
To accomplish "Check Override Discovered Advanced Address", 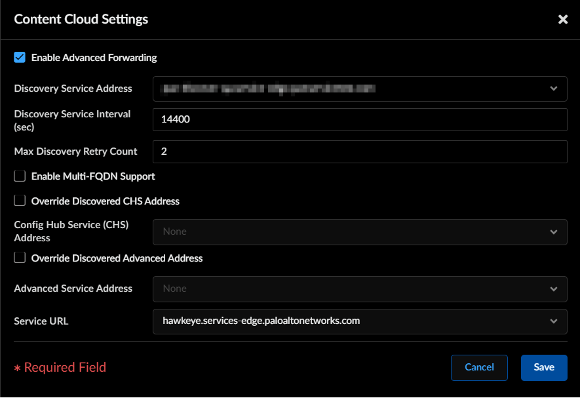I will coord(20,257).
